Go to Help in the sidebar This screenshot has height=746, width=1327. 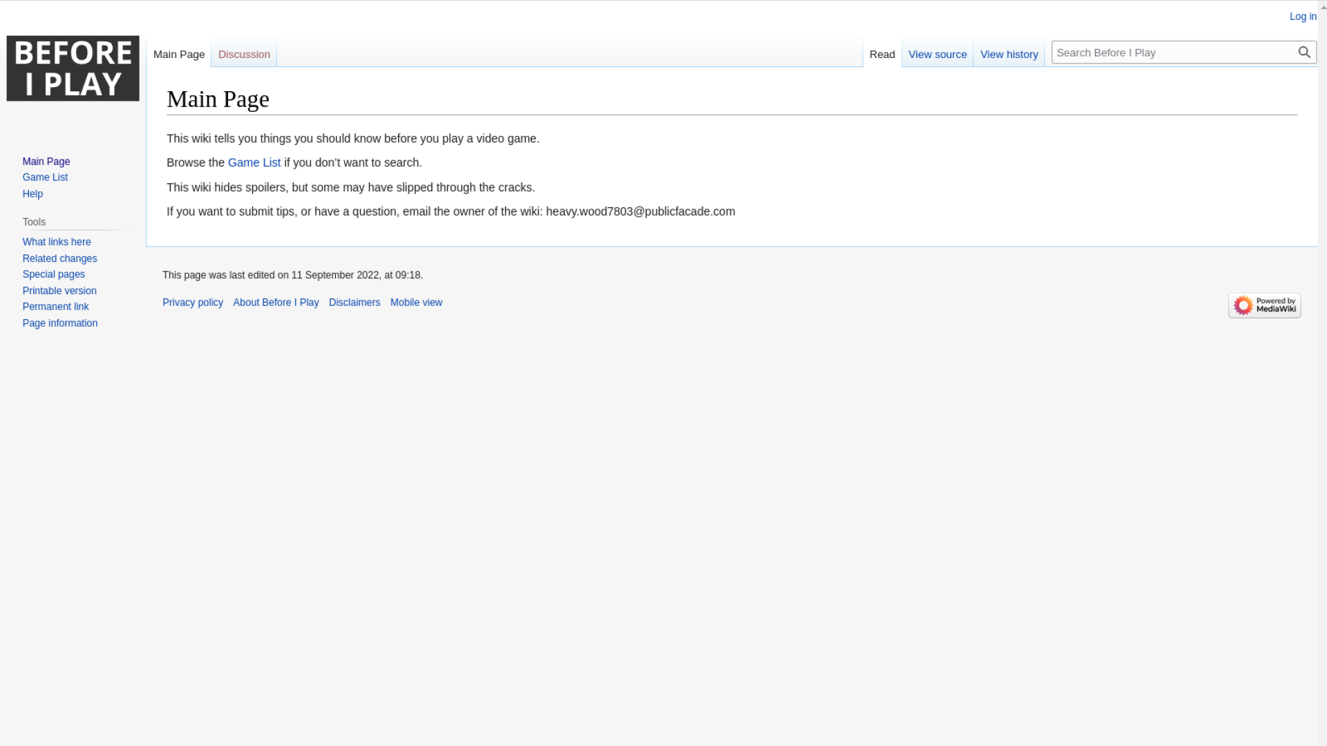[x=32, y=194]
